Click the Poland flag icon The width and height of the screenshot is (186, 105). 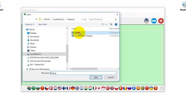[x=116, y=88]
